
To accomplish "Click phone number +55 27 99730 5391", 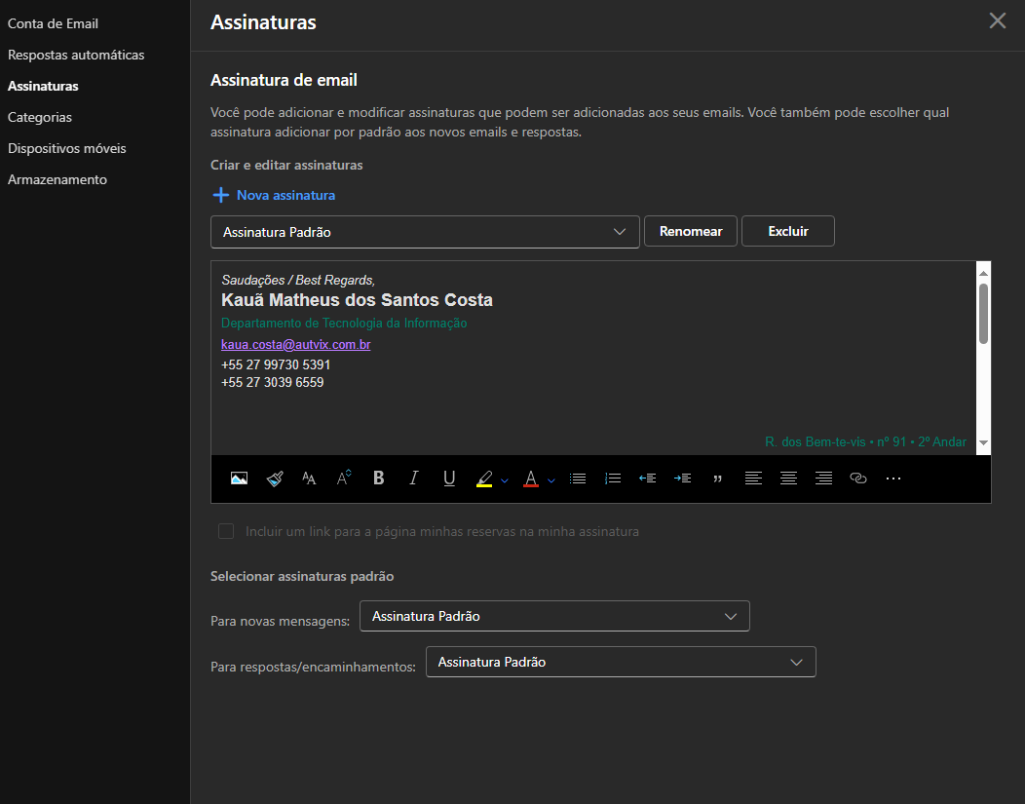I will pyautogui.click(x=276, y=364).
